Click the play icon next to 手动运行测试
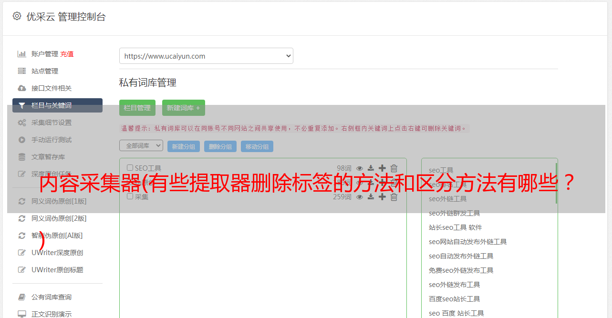 pyautogui.click(x=22, y=140)
